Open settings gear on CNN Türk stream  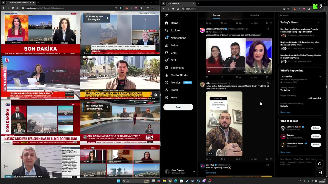click(155, 95)
